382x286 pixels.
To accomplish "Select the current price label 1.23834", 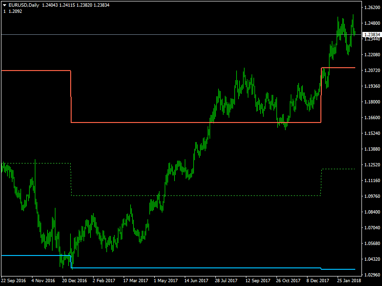I will (371, 35).
